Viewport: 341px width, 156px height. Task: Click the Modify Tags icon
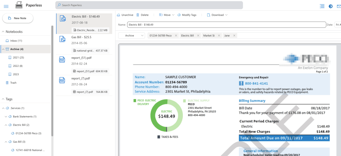[x=179, y=15]
